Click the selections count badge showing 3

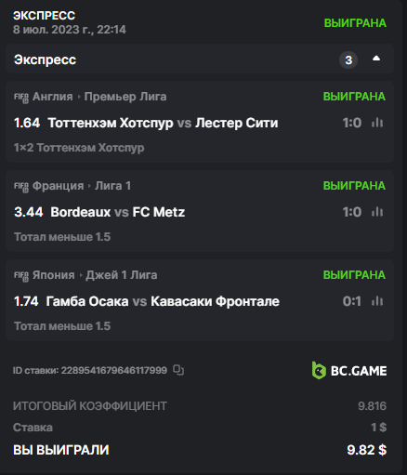(x=348, y=59)
